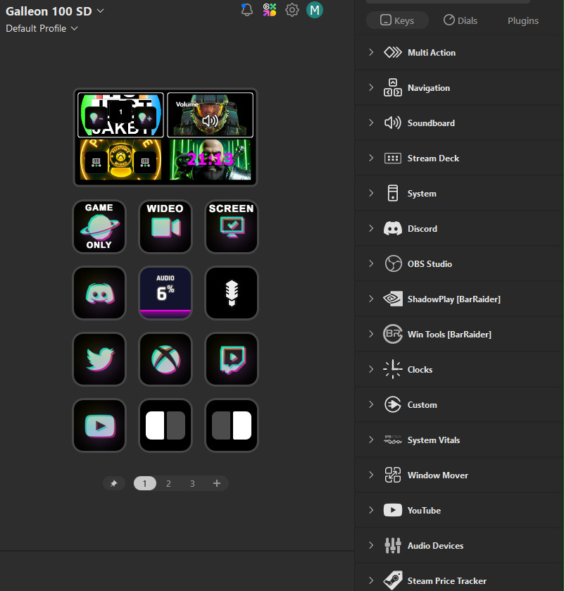The image size is (564, 591).
Task: Open the Marketplace colorful icon
Action: tap(270, 10)
